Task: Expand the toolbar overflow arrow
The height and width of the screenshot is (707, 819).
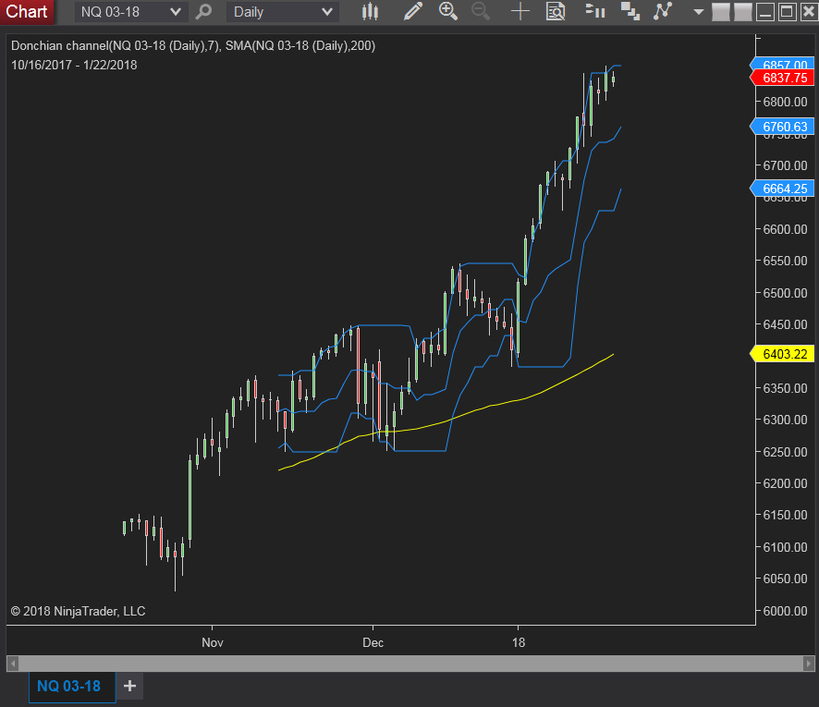Action: (x=698, y=12)
